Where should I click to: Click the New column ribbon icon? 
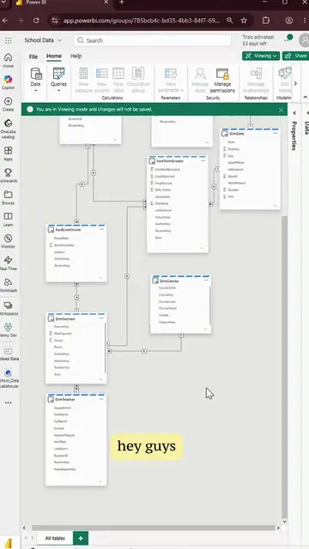[x=101, y=81]
